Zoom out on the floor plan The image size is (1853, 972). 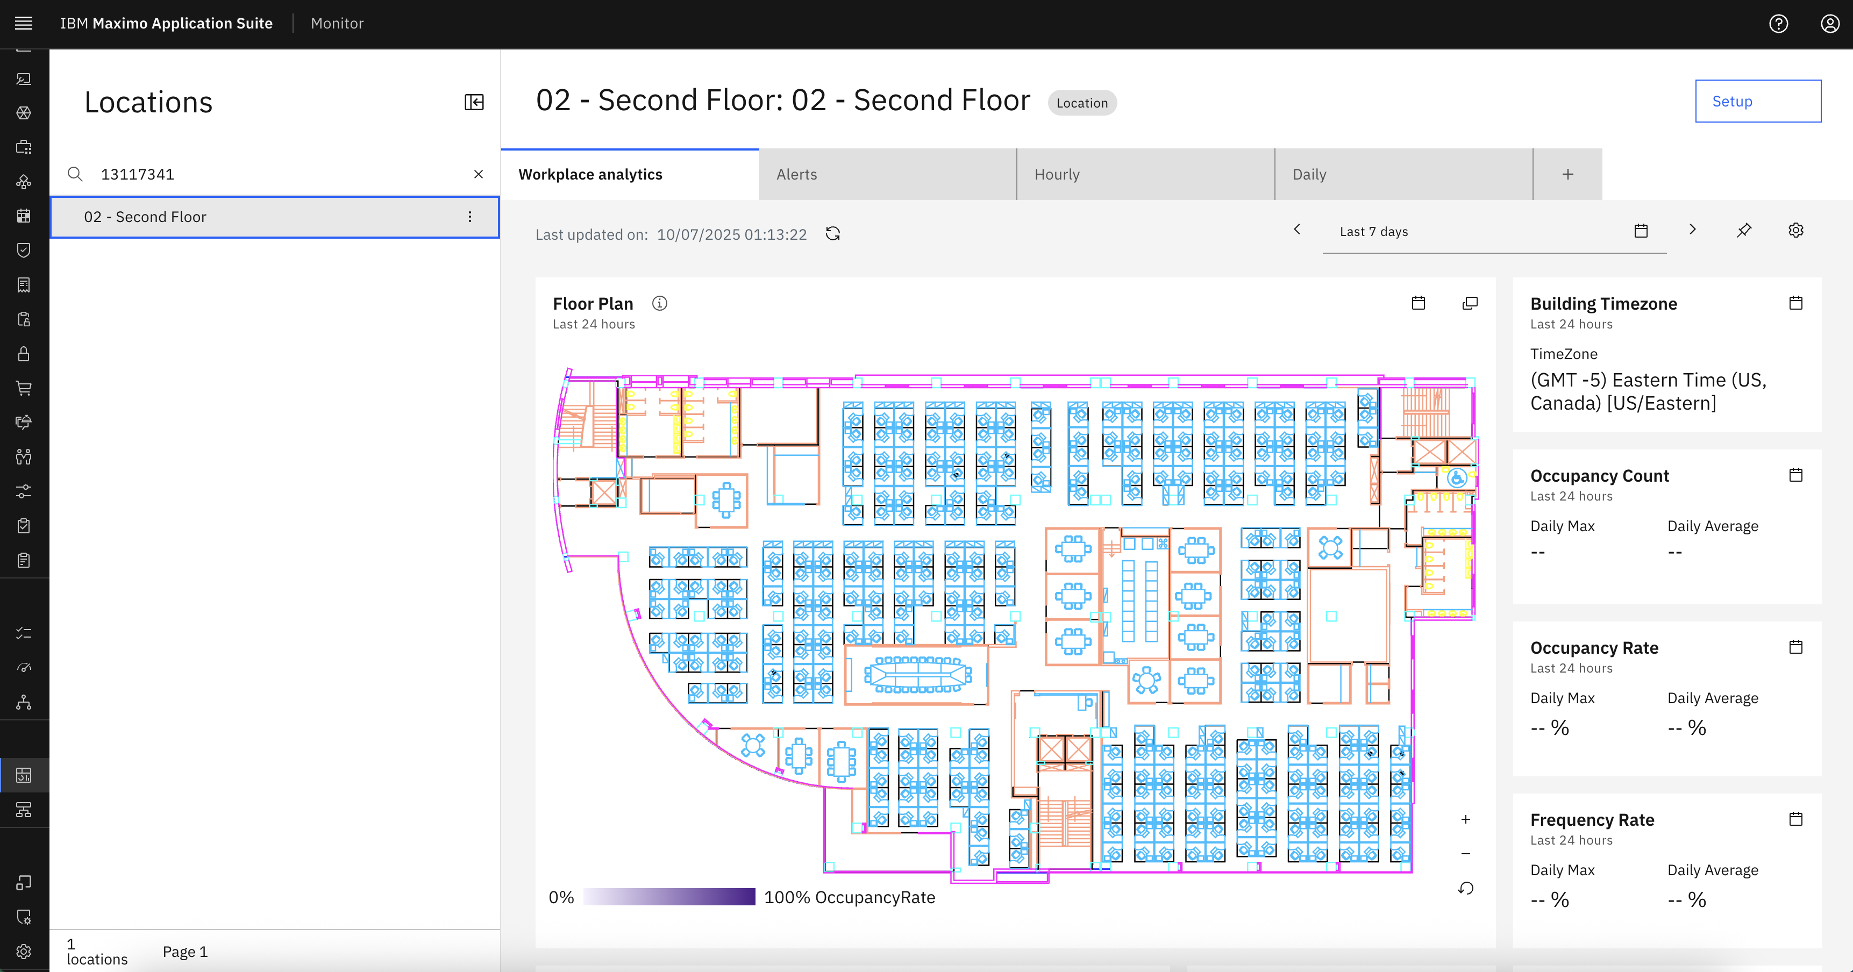[x=1466, y=854]
